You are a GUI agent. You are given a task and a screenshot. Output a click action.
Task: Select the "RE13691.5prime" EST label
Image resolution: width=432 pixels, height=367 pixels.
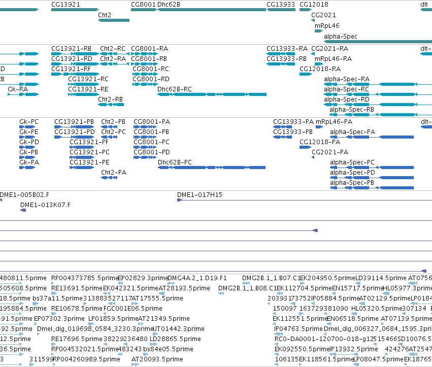(x=77, y=288)
